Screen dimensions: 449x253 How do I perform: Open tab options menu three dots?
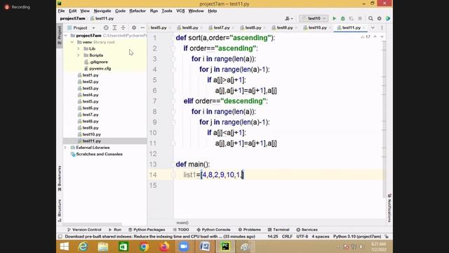point(382,28)
